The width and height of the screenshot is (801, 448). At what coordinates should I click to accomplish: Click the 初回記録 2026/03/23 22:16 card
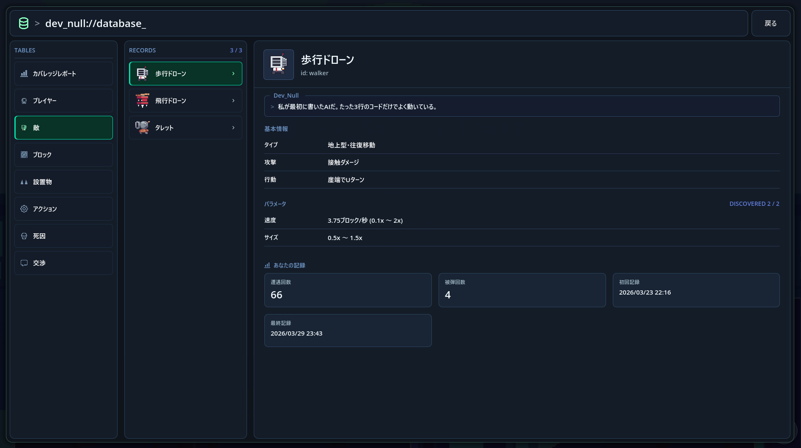696,290
